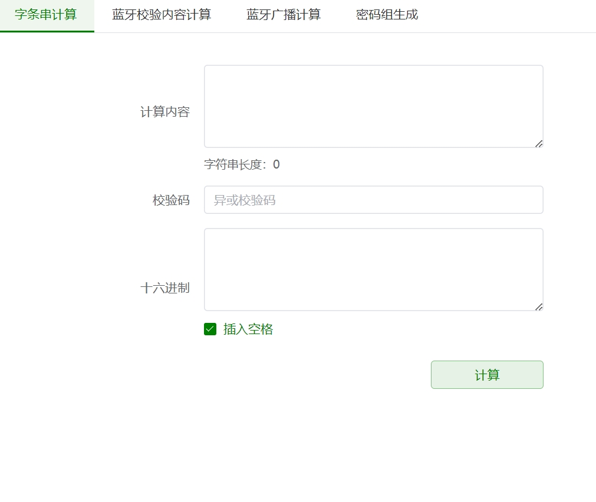This screenshot has width=596, height=502.
Task: Switch to the 字条串计算 tab
Action: (46, 15)
